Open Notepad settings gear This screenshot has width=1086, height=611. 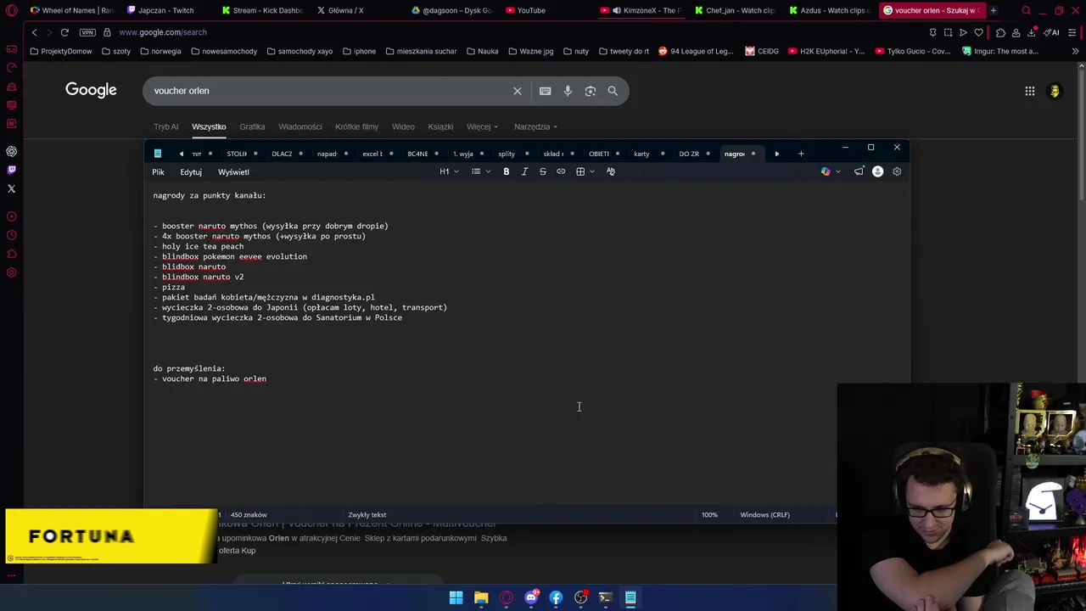[897, 171]
